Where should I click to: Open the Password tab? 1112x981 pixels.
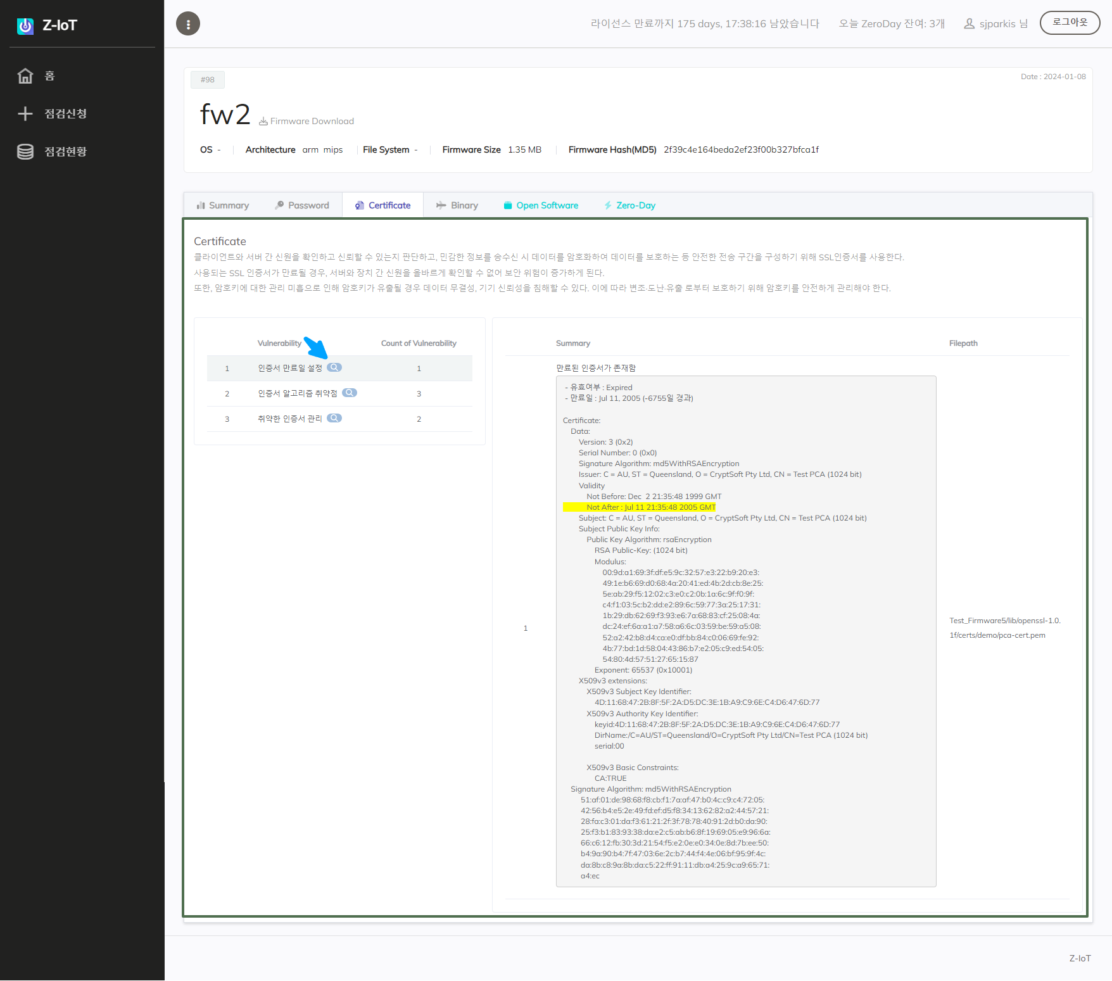pyautogui.click(x=302, y=206)
